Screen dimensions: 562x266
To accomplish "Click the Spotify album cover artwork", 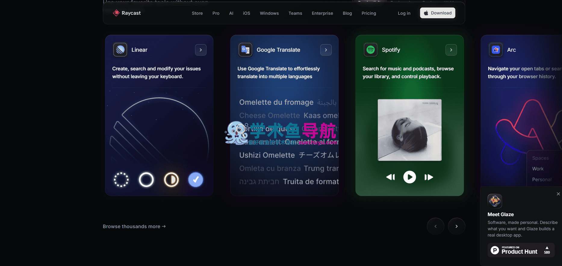I will tap(410, 130).
